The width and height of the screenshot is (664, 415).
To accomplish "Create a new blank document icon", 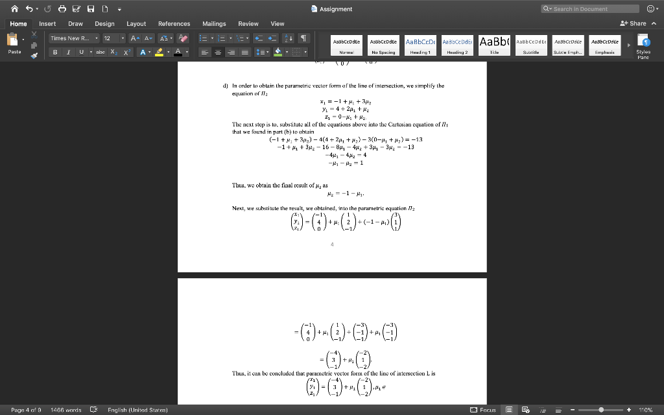I will [104, 8].
